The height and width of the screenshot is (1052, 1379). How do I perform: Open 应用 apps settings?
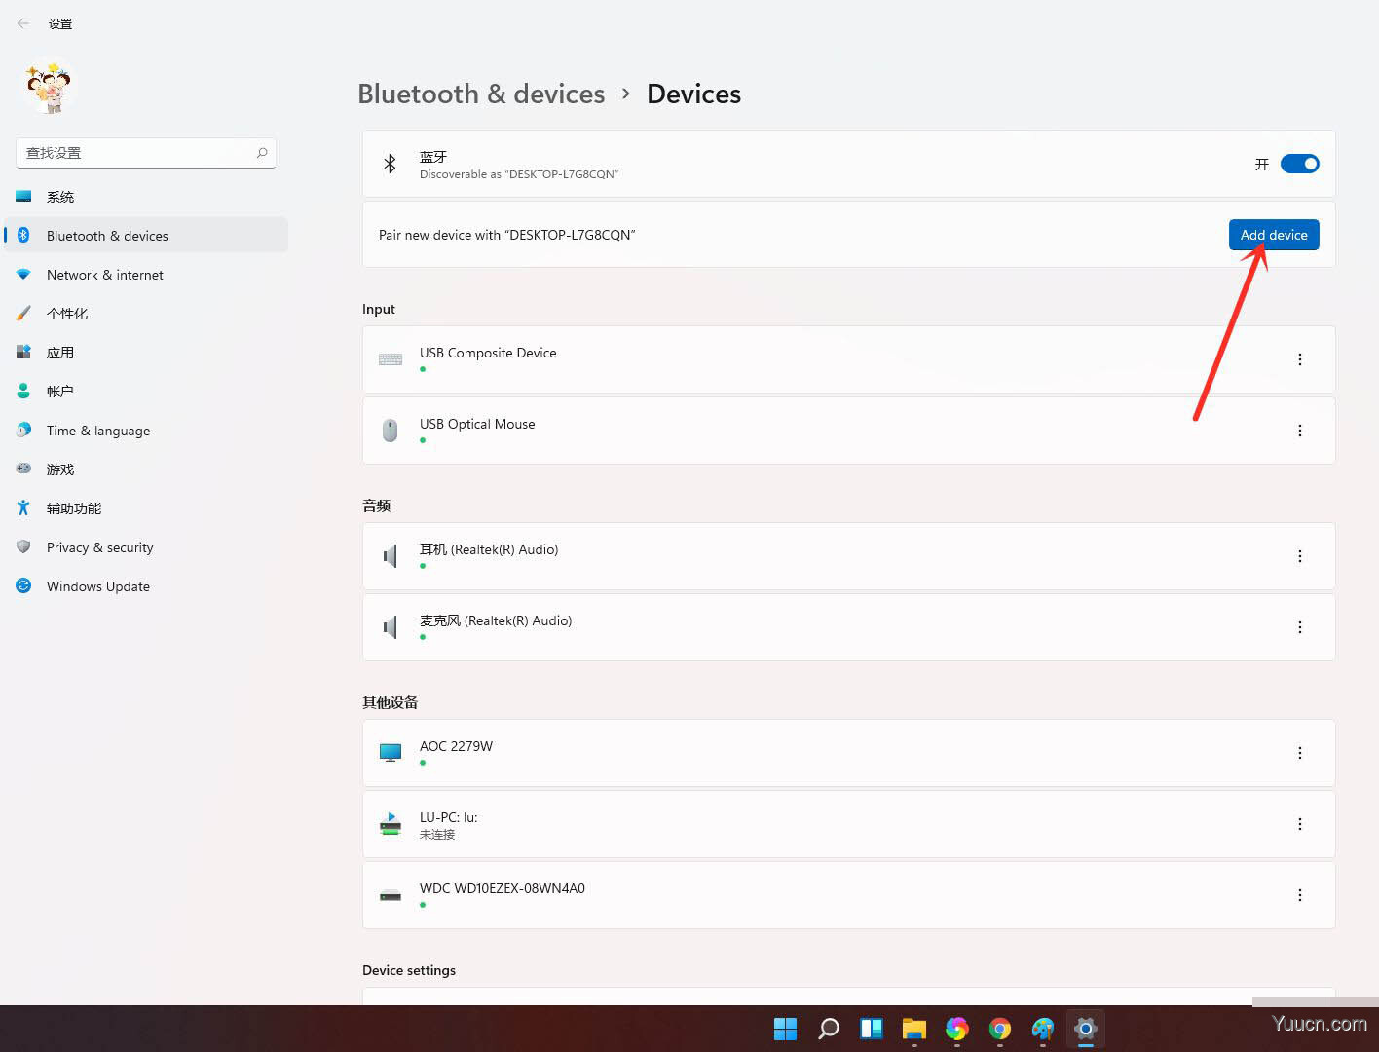[146, 353]
